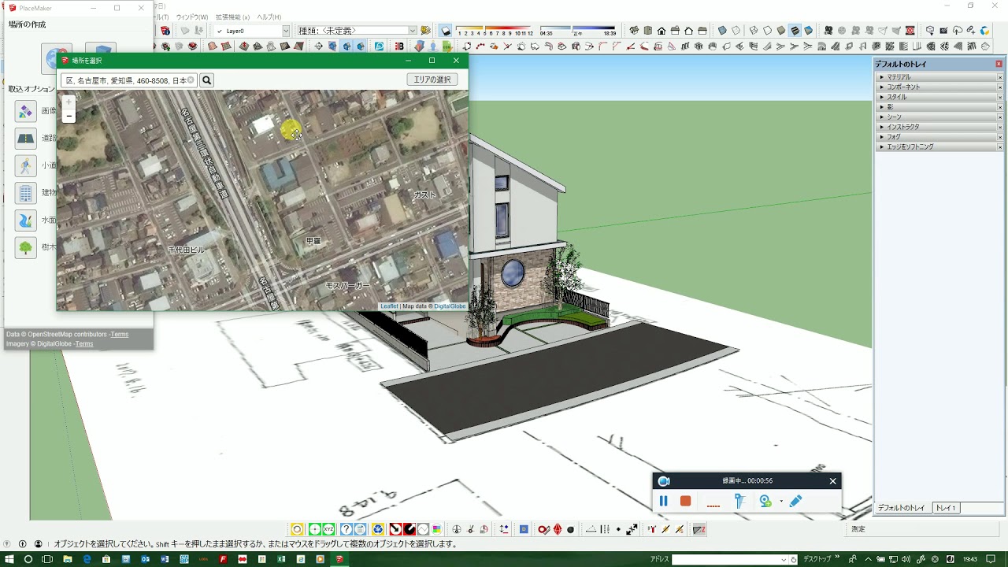
Task: Expand the シーン tray panel
Action: (939, 117)
